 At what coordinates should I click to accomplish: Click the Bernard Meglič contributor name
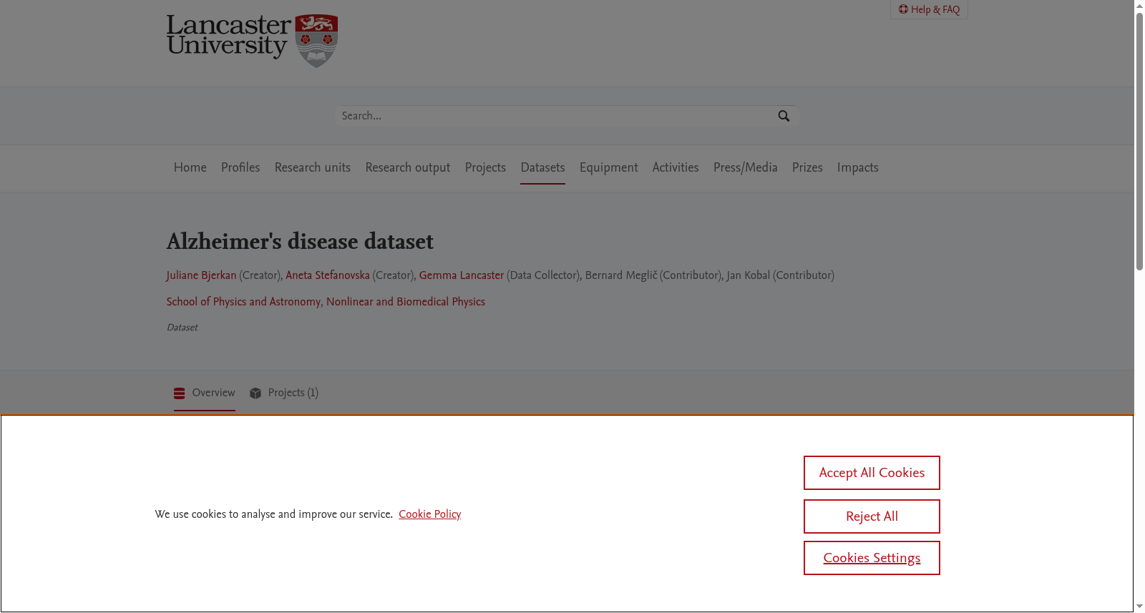tap(621, 275)
